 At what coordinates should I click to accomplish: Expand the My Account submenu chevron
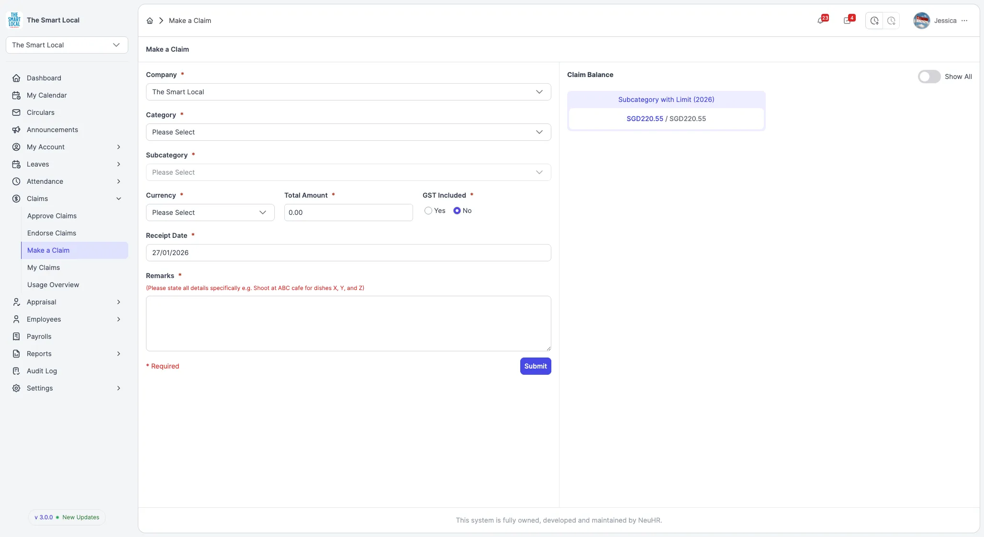(x=119, y=147)
